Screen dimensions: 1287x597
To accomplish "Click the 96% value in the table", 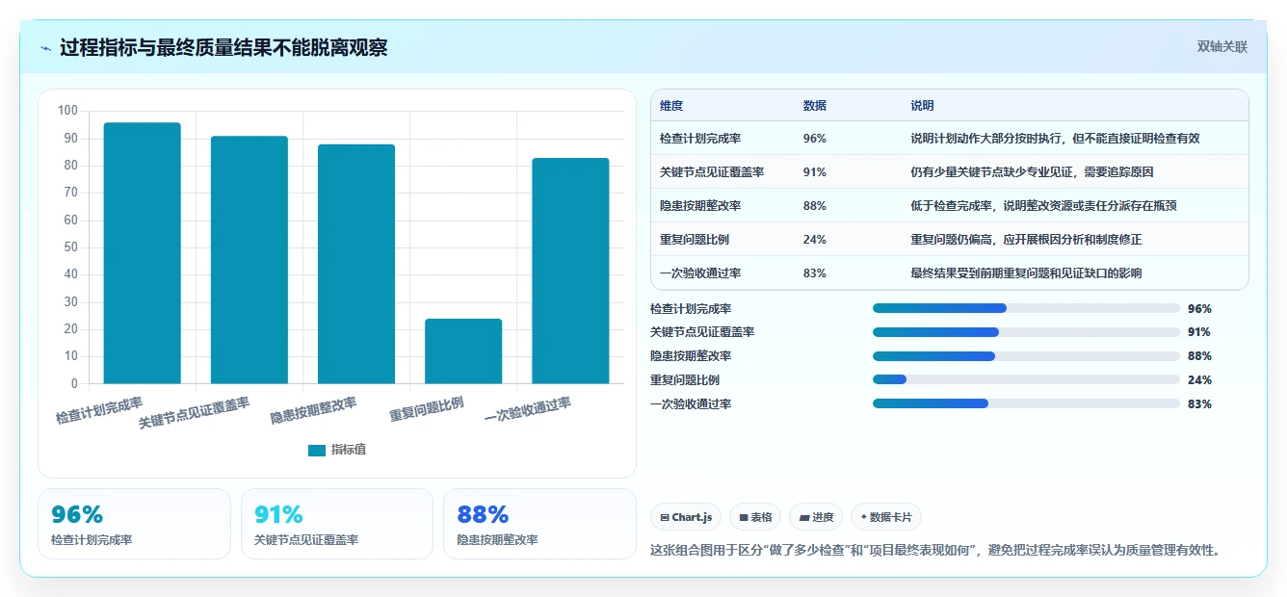I will [x=814, y=139].
